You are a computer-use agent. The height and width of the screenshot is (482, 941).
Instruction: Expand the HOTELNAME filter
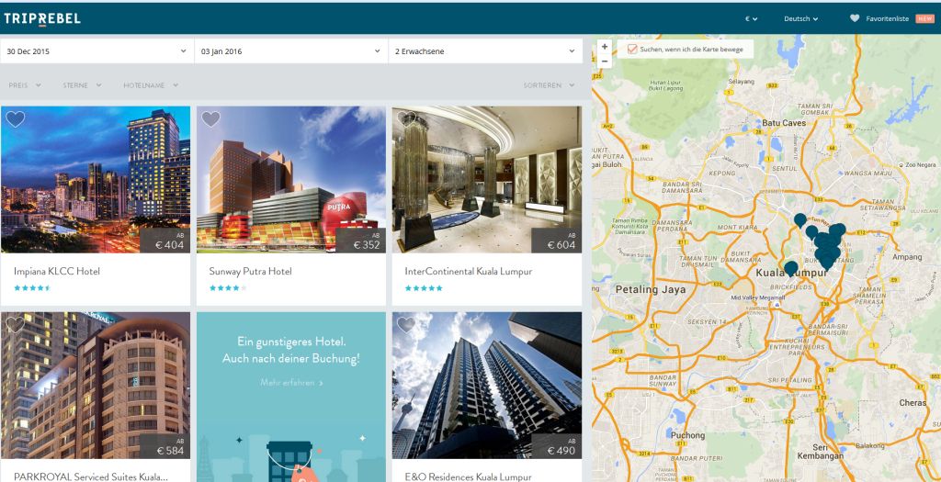coord(151,85)
